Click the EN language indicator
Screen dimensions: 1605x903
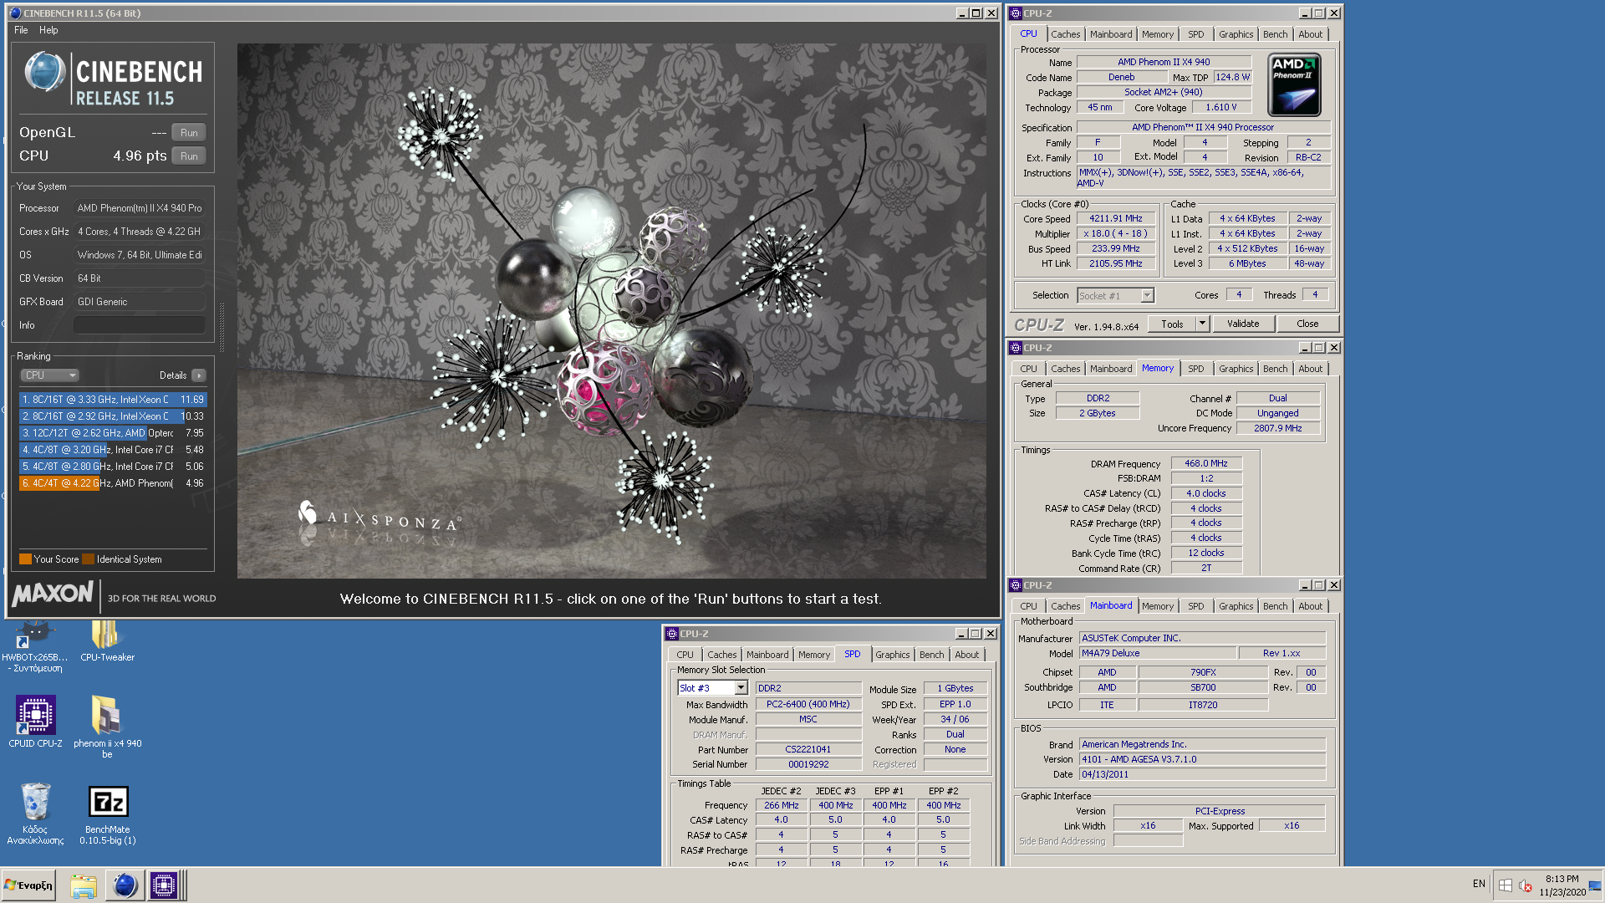[1479, 884]
